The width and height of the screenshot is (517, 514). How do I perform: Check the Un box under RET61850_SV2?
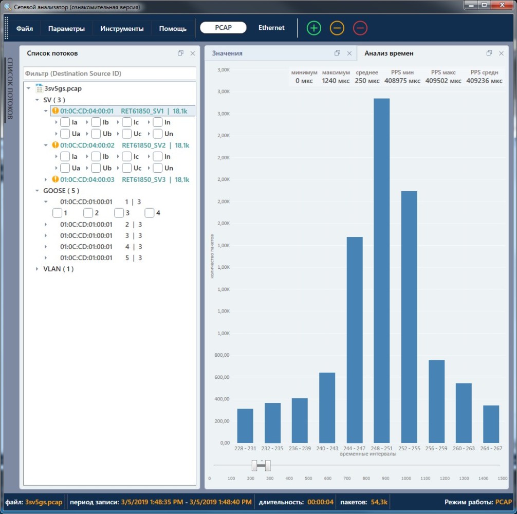158,168
